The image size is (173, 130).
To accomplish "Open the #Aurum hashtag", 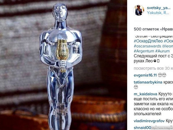I will 162,51.
